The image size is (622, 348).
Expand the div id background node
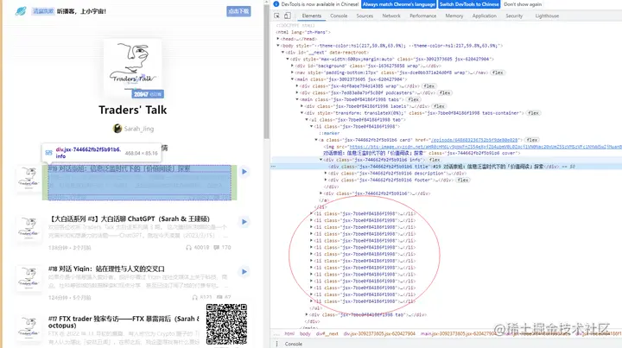coord(292,66)
